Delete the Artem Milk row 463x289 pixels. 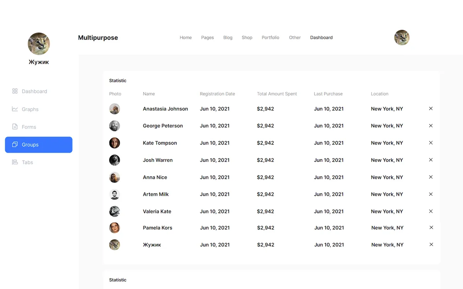tap(431, 194)
